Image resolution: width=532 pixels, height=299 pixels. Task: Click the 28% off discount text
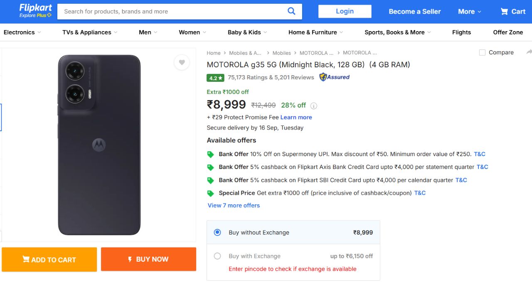[x=293, y=105]
